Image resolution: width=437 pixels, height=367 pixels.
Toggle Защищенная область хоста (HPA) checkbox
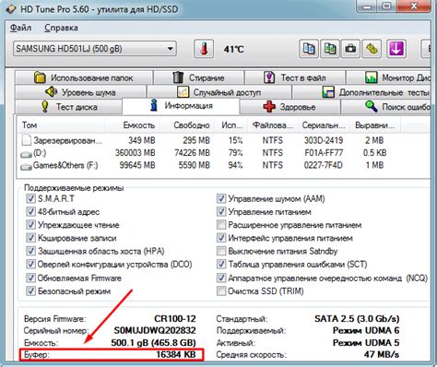pos(30,251)
